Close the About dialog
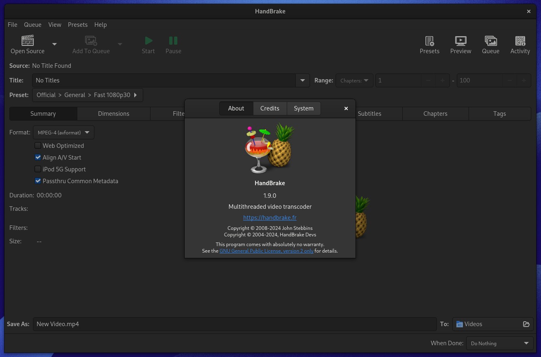This screenshot has height=357, width=541. tap(346, 108)
